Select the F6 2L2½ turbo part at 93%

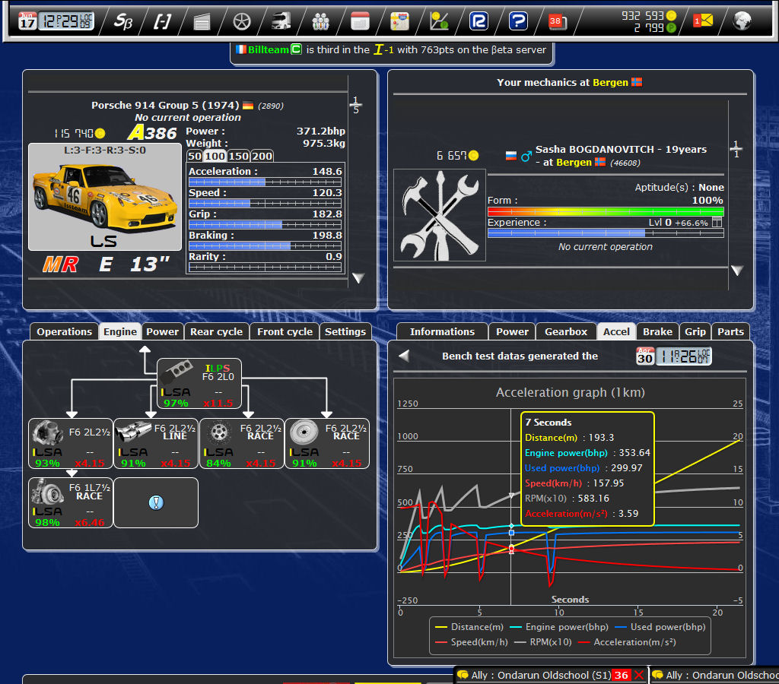tap(71, 443)
